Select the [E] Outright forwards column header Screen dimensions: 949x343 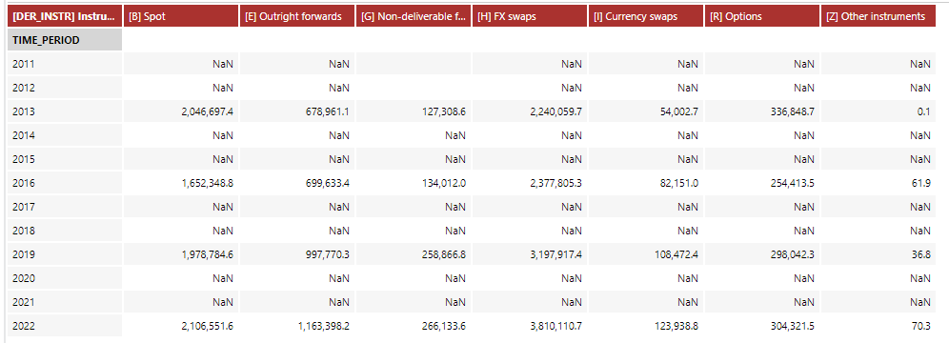click(x=296, y=16)
